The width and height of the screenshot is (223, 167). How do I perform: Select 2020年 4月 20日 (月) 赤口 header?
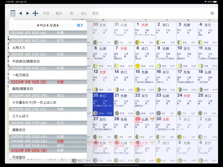pos(48,96)
